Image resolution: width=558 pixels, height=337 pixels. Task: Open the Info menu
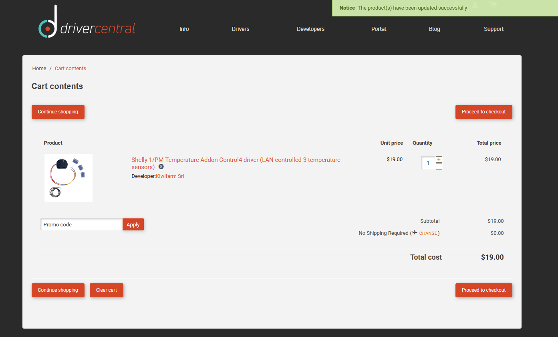point(184,29)
